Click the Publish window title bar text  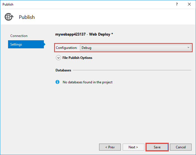point(8,4)
